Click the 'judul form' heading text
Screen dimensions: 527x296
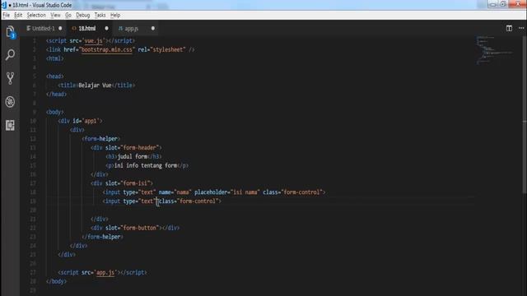pyautogui.click(x=133, y=157)
